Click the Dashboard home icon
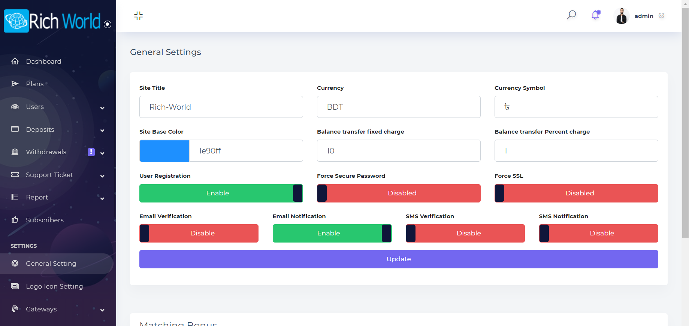The image size is (689, 326). [15, 61]
